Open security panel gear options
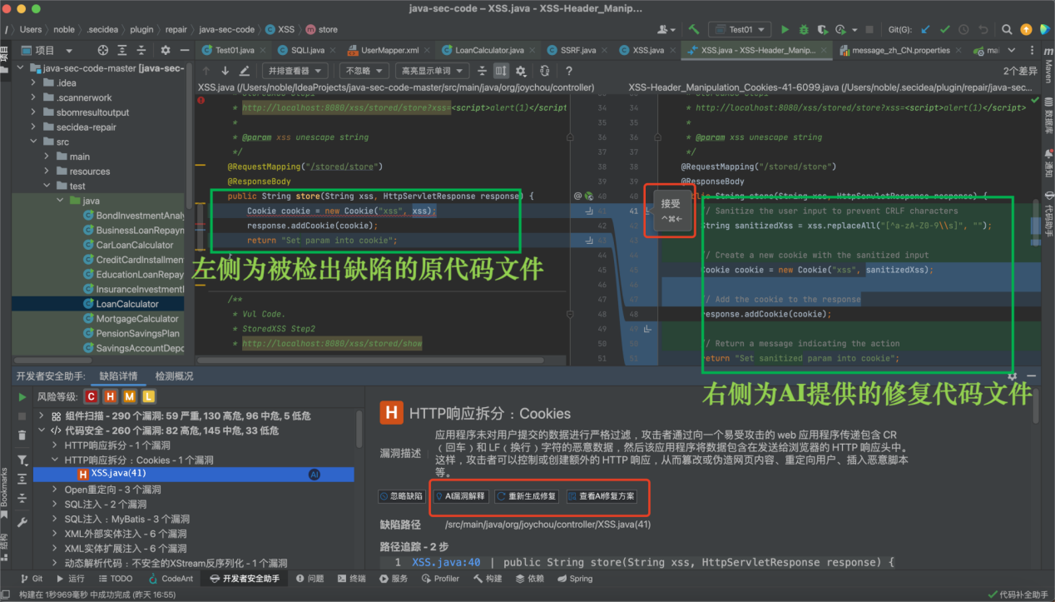1055x602 pixels. pyautogui.click(x=1013, y=376)
